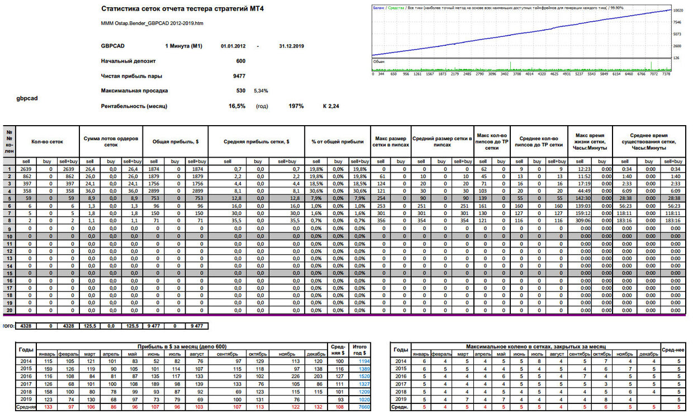Select start date '01.01.2012'
This screenshot has width=693, height=419.
click(234, 46)
